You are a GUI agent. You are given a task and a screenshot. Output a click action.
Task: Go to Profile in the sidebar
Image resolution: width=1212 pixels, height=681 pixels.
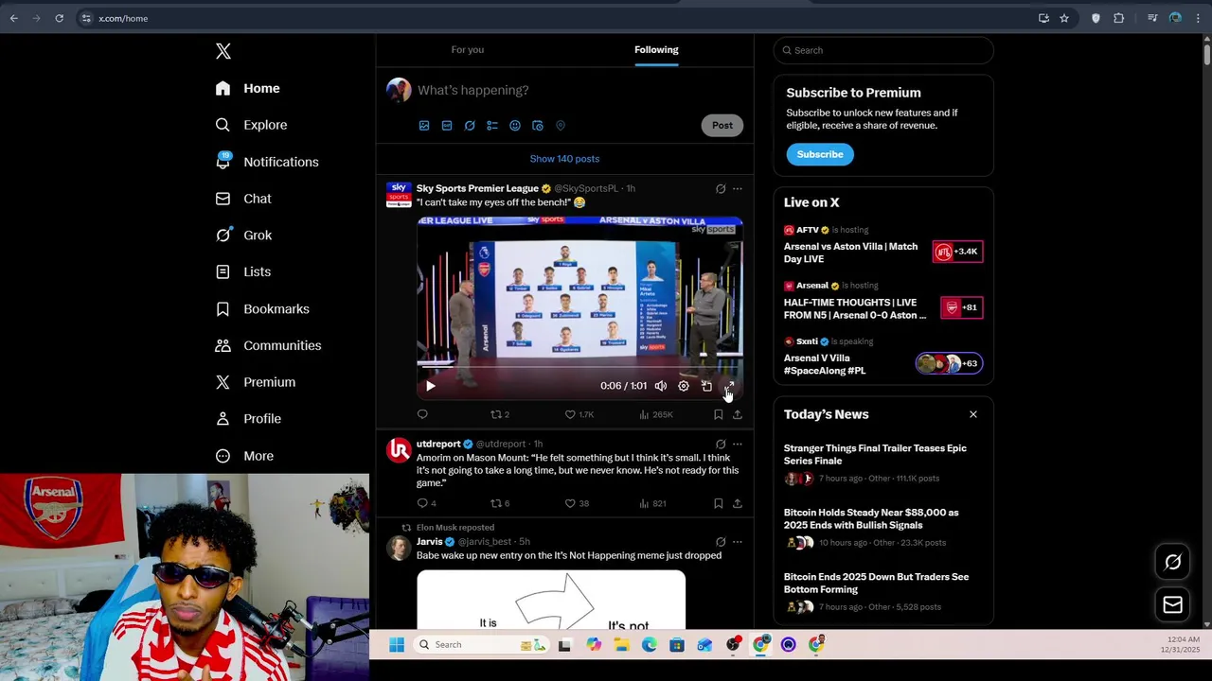tap(248, 418)
